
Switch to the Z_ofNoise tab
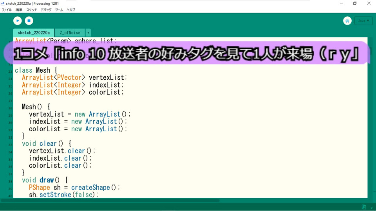point(70,33)
